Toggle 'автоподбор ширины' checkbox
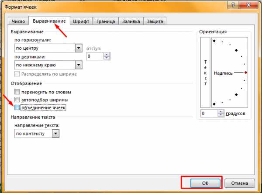The image size is (262, 193). pyautogui.click(x=17, y=100)
